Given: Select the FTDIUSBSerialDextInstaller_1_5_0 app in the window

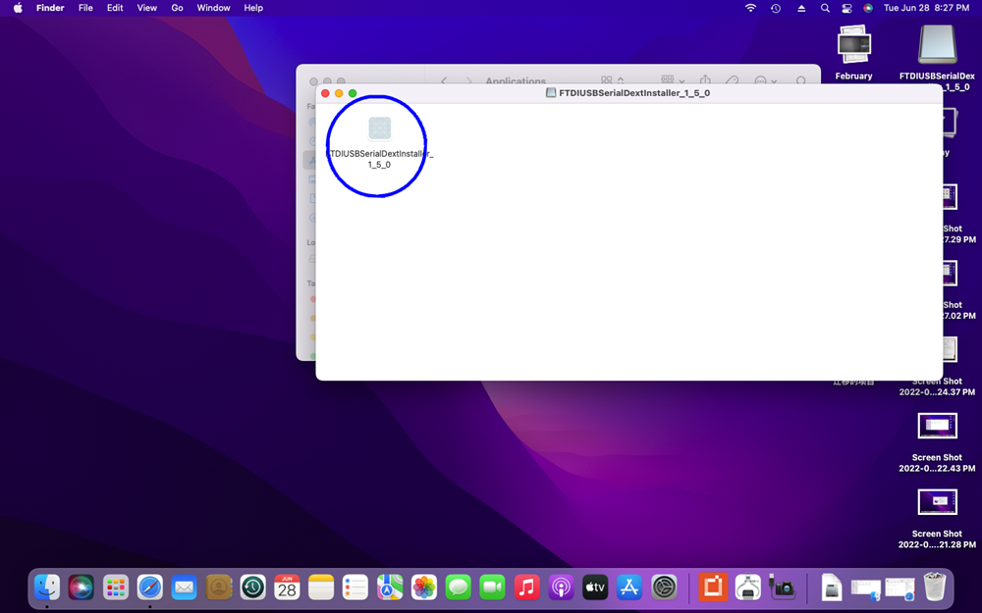Looking at the screenshot, I should pos(379,128).
